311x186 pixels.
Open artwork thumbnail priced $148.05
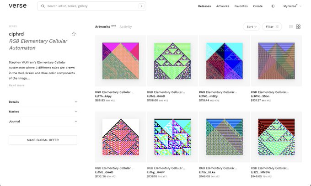[276, 137]
